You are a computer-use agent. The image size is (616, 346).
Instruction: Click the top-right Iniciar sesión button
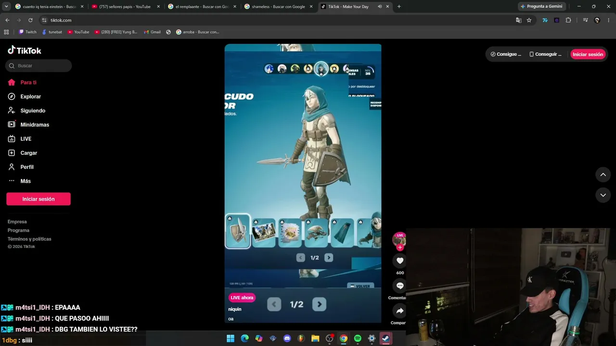[x=588, y=54]
